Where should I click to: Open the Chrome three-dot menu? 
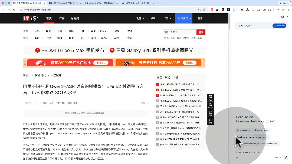289,10
